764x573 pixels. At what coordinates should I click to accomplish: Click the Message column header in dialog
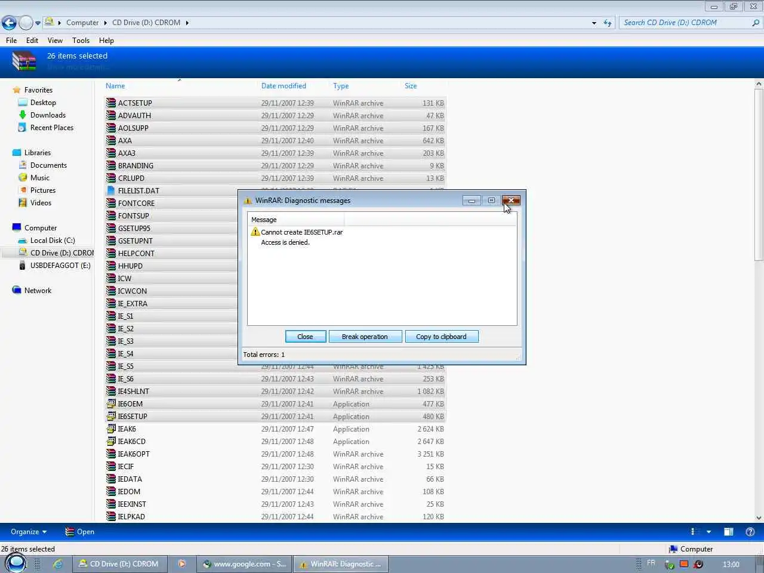coord(295,220)
